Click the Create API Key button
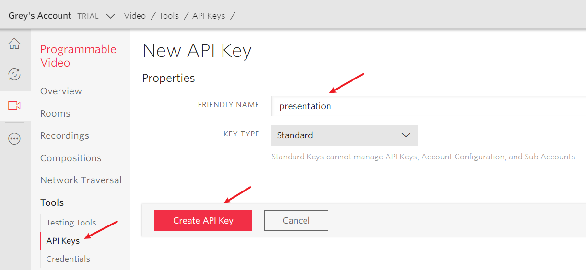The height and width of the screenshot is (270, 586). tap(203, 221)
